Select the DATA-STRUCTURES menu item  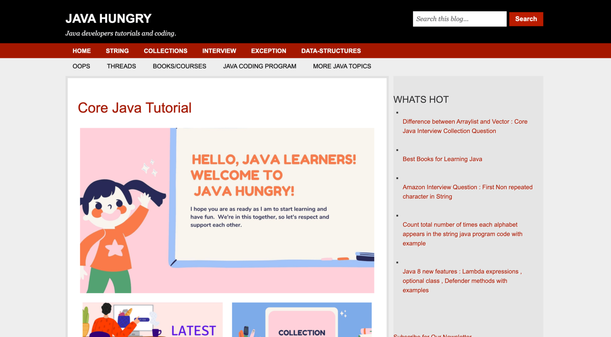point(331,51)
